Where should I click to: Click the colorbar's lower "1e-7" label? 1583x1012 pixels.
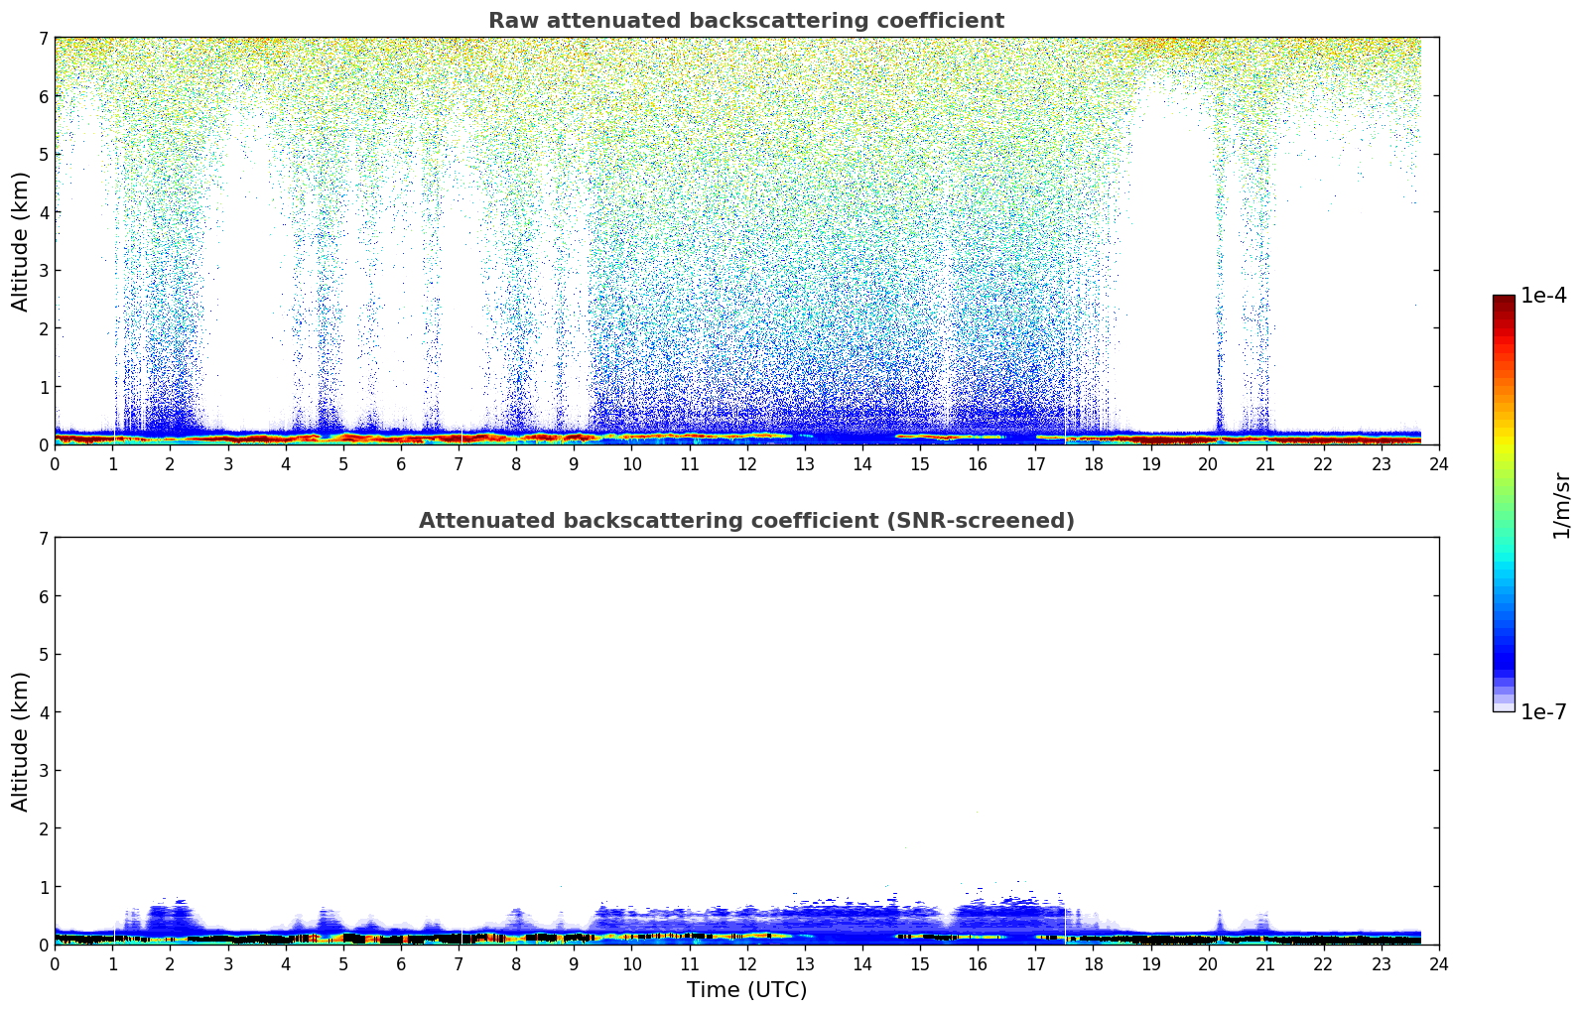point(1543,712)
